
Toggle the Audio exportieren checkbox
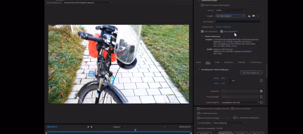[x=222, y=31]
